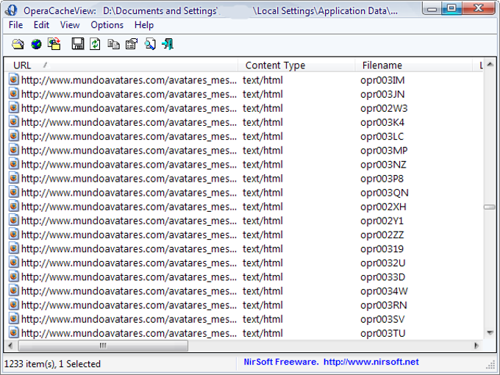Viewport: 500px width, 375px height.
Task: Open properties via the toolbar properties icon
Action: coord(132,44)
